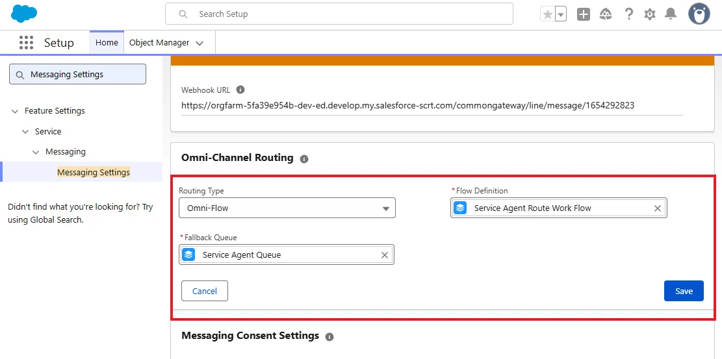Click the queue icon beside Service Agent Queue
The image size is (722, 359).
189,254
